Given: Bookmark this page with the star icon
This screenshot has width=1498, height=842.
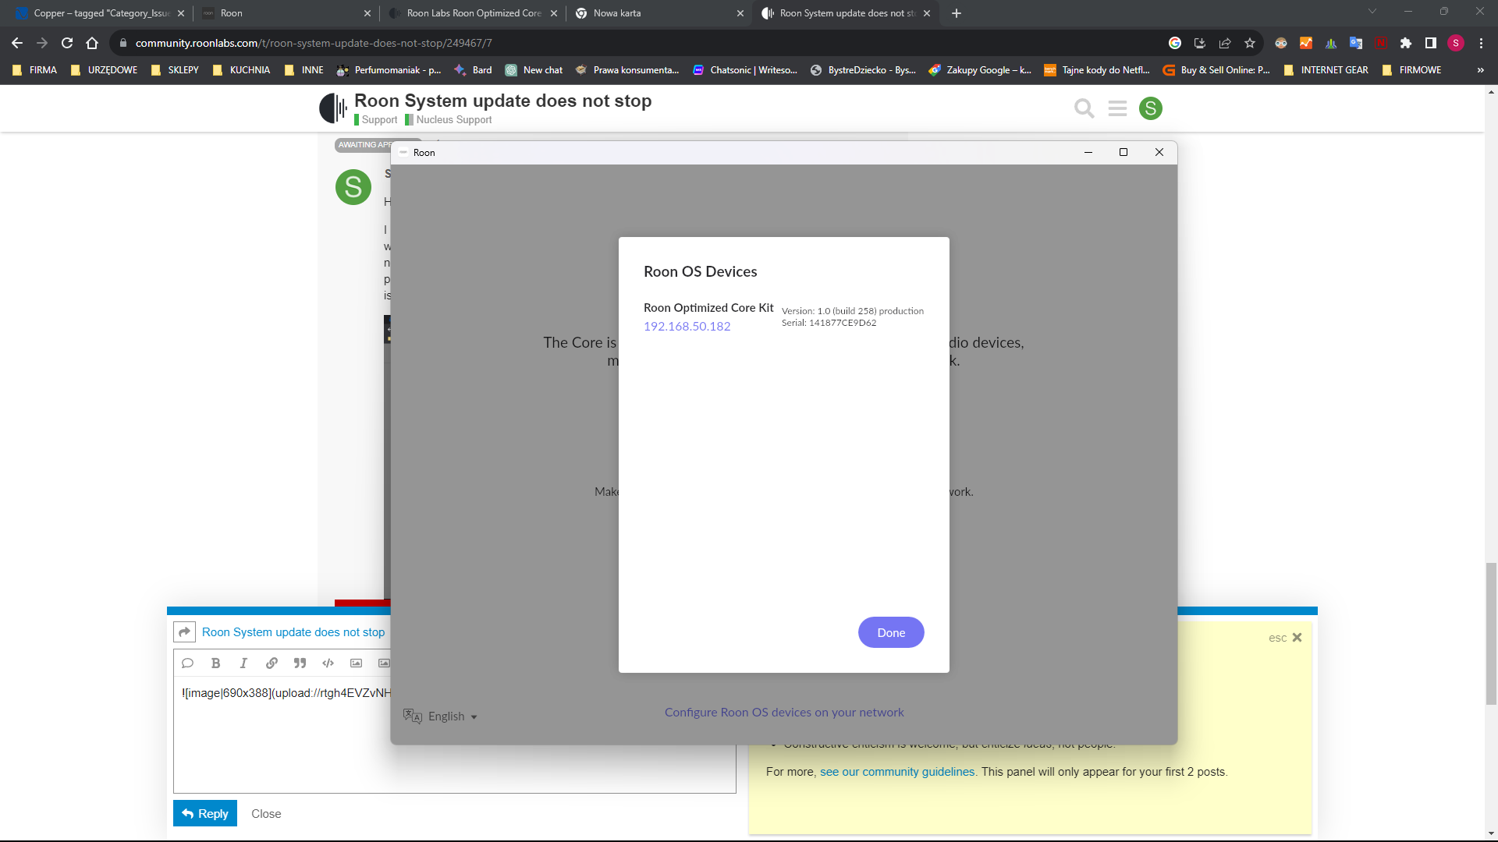Looking at the screenshot, I should tap(1250, 43).
